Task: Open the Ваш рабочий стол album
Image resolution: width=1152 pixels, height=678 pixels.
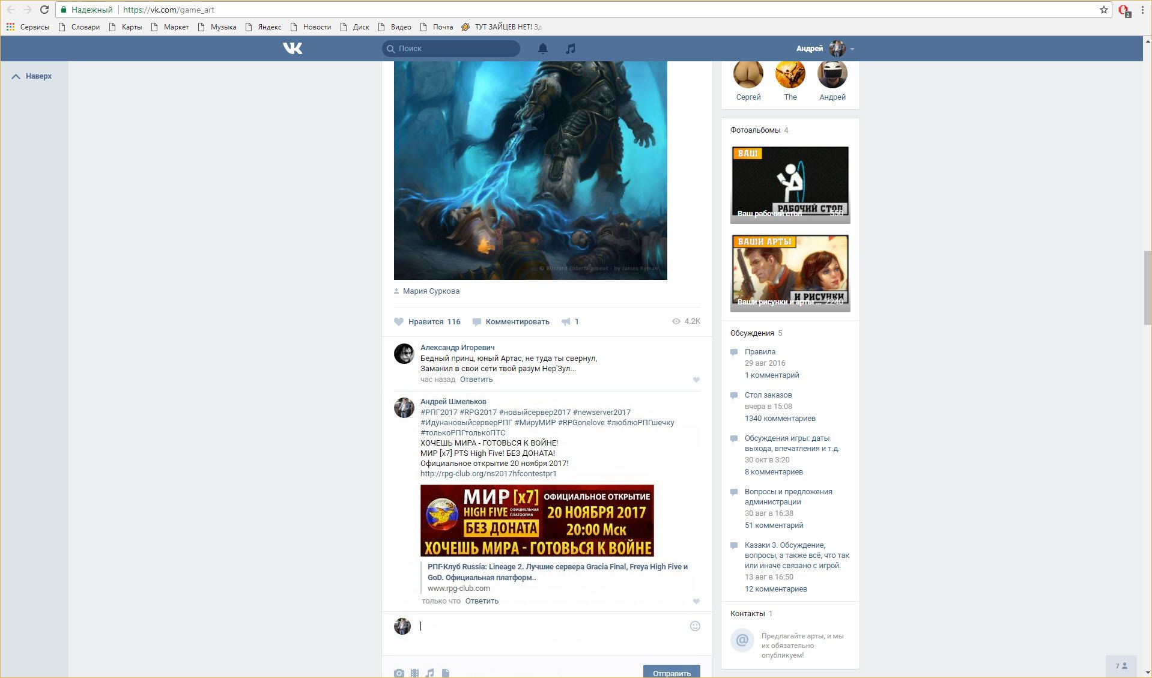Action: click(x=790, y=184)
